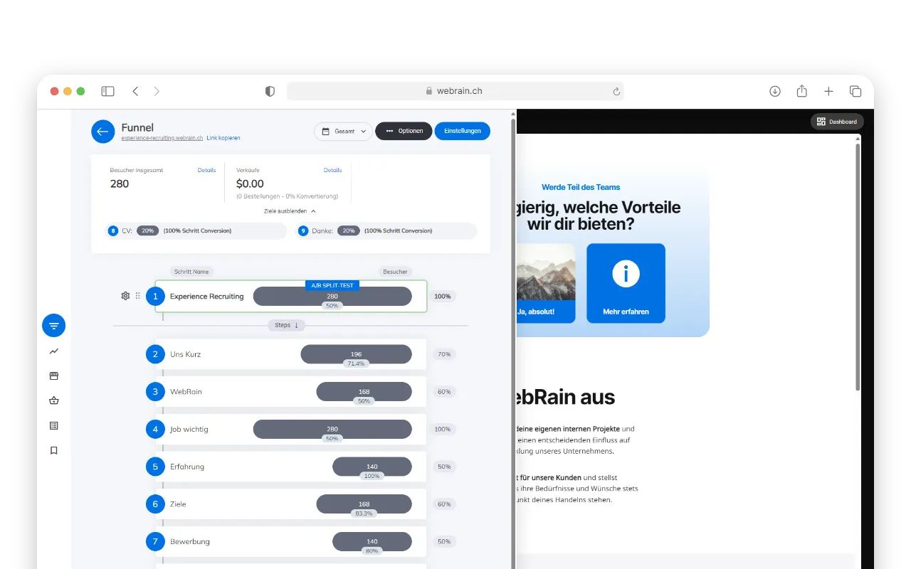Open the Optionen menu

(404, 131)
